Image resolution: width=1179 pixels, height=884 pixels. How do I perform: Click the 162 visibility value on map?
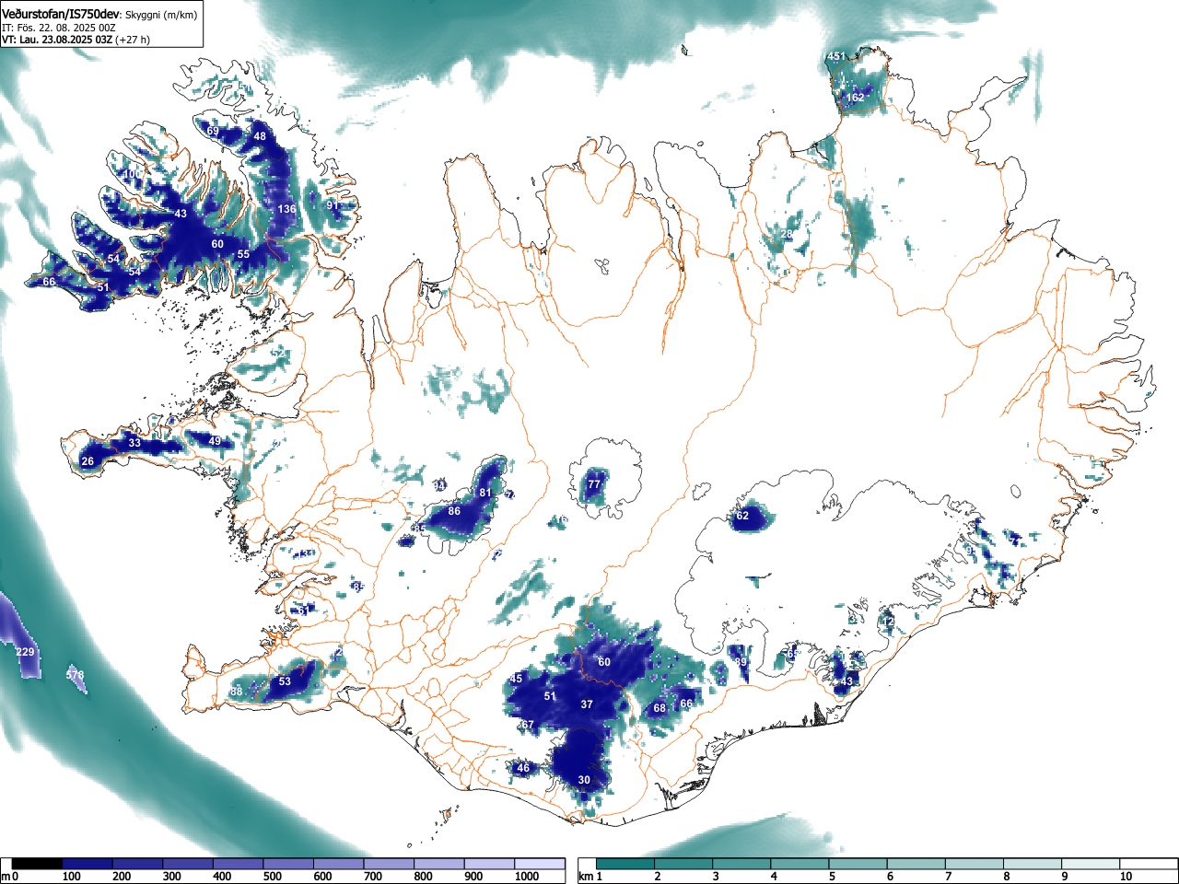pos(855,98)
